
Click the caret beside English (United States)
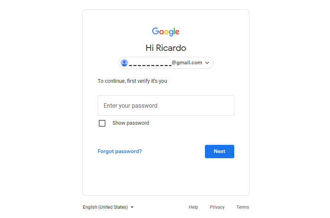(x=132, y=207)
